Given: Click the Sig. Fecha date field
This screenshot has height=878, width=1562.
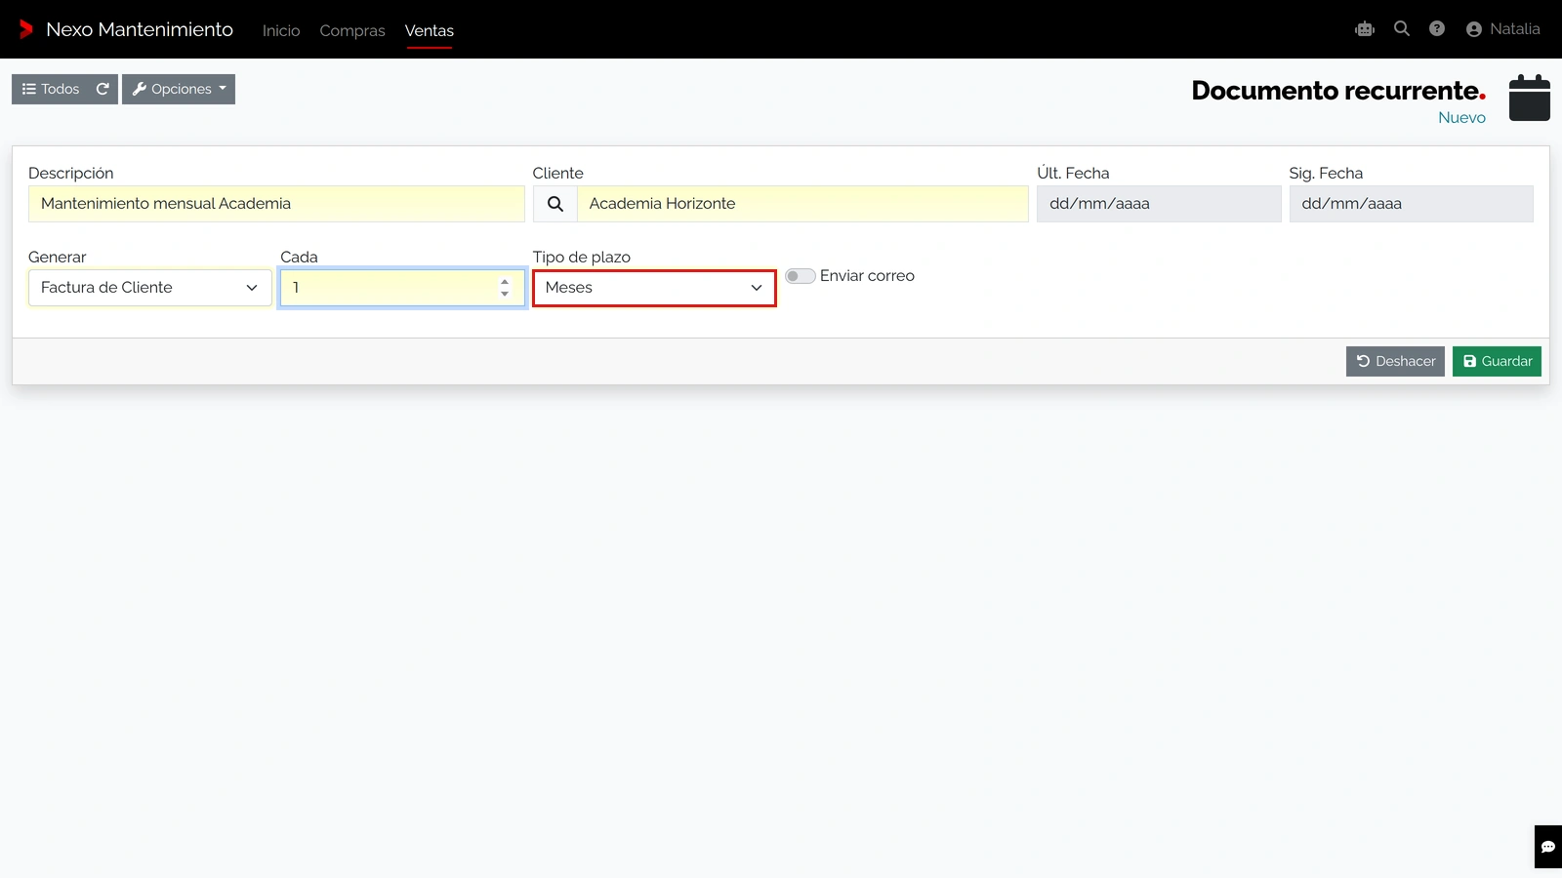Looking at the screenshot, I should point(1411,204).
